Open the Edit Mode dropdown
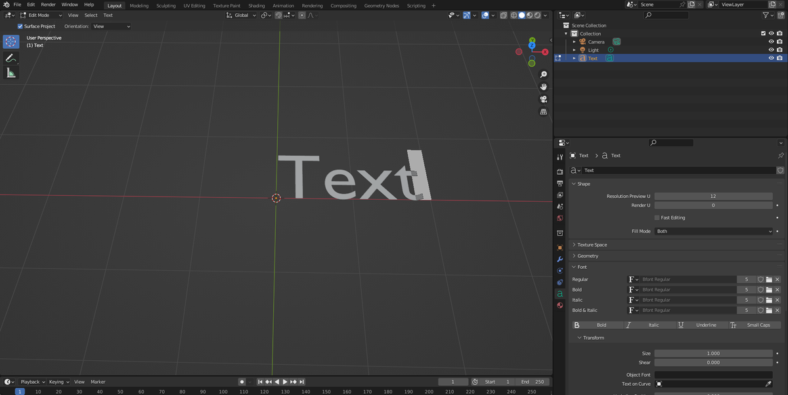Screen dimensions: 788x395 pyautogui.click(x=41, y=15)
